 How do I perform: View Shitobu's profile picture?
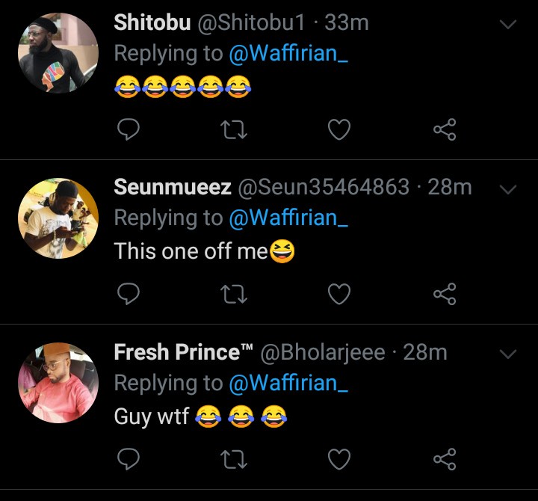[58, 53]
